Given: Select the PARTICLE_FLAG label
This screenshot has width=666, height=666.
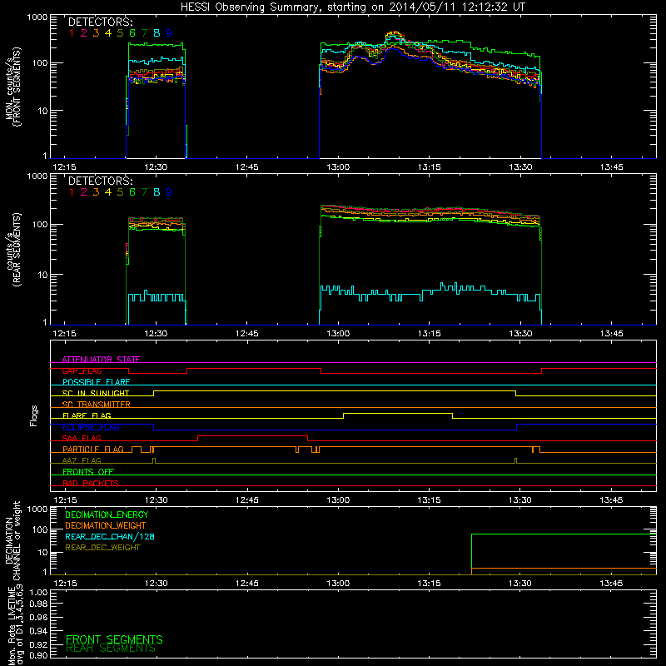Looking at the screenshot, I should (93, 449).
